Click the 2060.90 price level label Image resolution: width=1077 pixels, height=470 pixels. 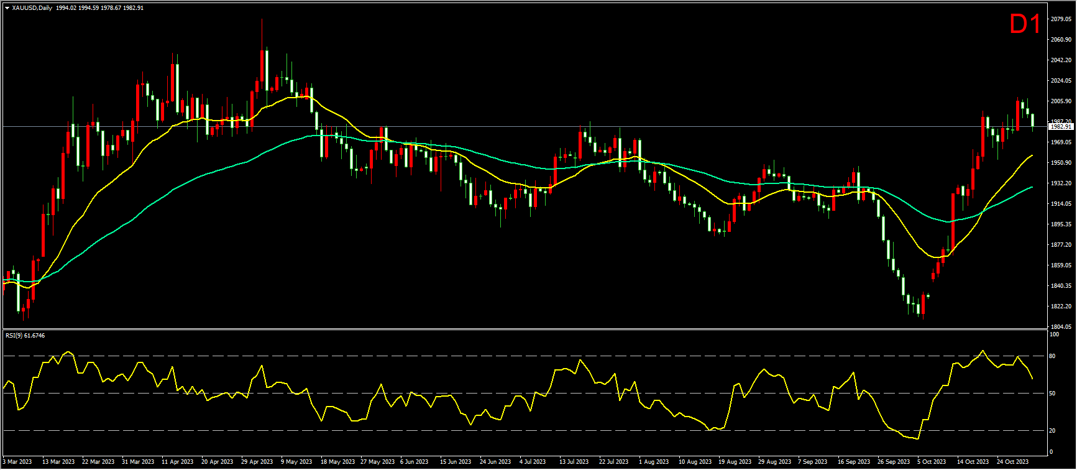pyautogui.click(x=1060, y=40)
